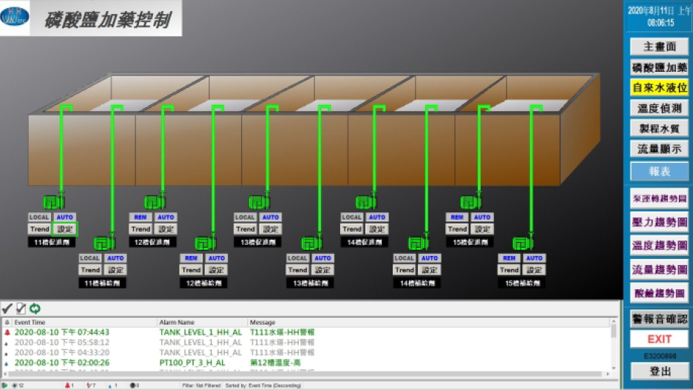The height and width of the screenshot is (390, 693).
Task: Refresh the alarm list with green arrows
Action: 35,309
